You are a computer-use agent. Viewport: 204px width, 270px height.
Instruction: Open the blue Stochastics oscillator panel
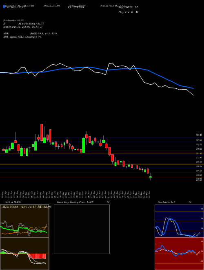coord(179,221)
